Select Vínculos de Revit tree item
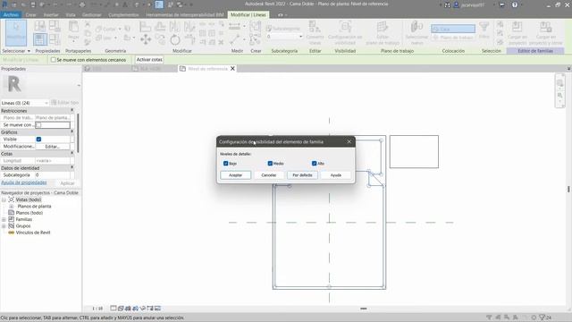Image resolution: width=572 pixels, height=322 pixels. [33, 233]
